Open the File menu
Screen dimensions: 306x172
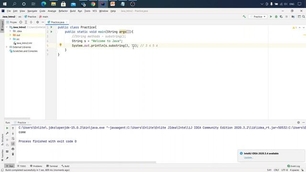(9, 11)
